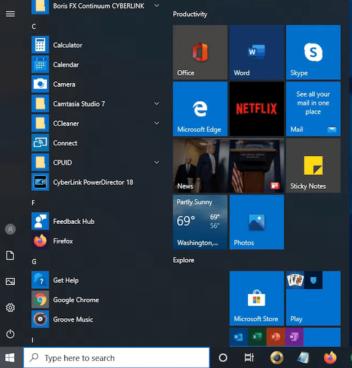Jump to apps via letter C header
The image size is (352, 368).
pyautogui.click(x=34, y=26)
